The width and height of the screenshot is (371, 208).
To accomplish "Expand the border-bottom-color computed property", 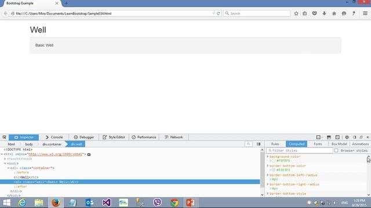I will click(x=268, y=166).
